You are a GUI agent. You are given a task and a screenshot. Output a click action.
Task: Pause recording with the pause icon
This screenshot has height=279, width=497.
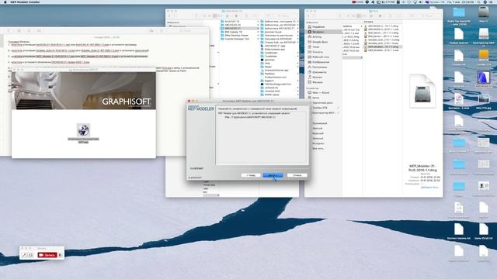tap(61, 255)
